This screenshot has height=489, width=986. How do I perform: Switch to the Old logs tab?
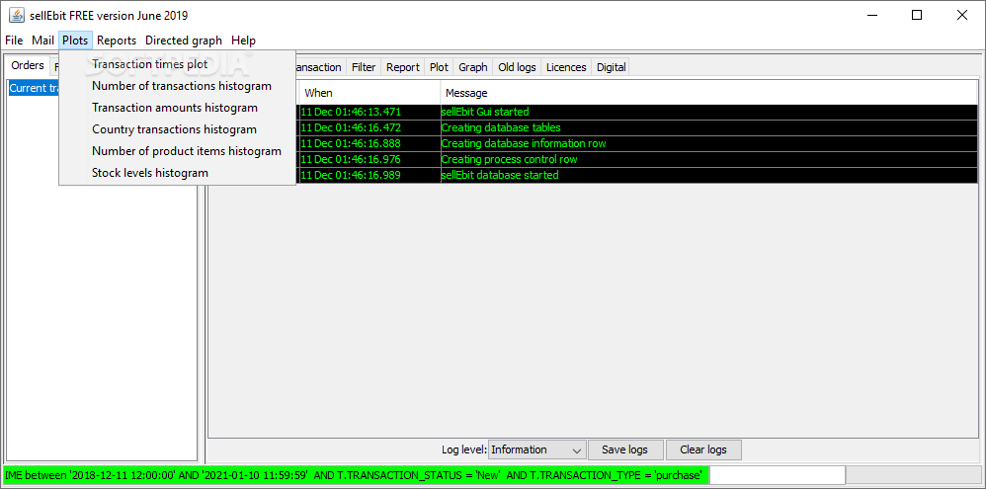pyautogui.click(x=517, y=67)
